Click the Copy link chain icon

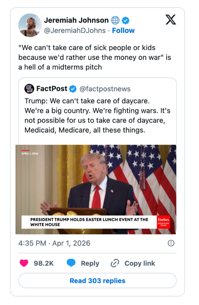pyautogui.click(x=115, y=263)
